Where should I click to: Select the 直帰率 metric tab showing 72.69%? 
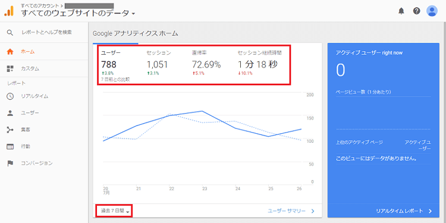pos(206,63)
